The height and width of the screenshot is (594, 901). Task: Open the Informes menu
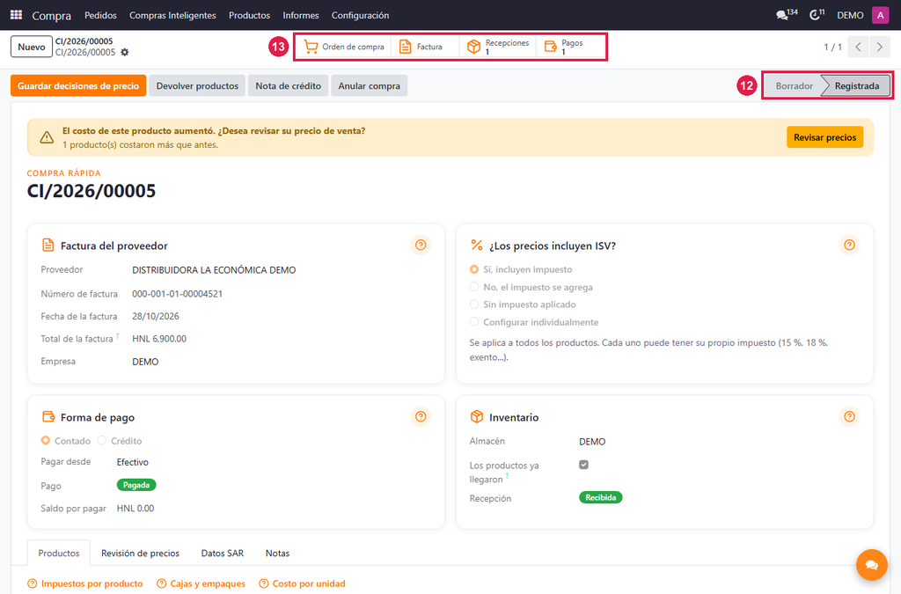[301, 15]
